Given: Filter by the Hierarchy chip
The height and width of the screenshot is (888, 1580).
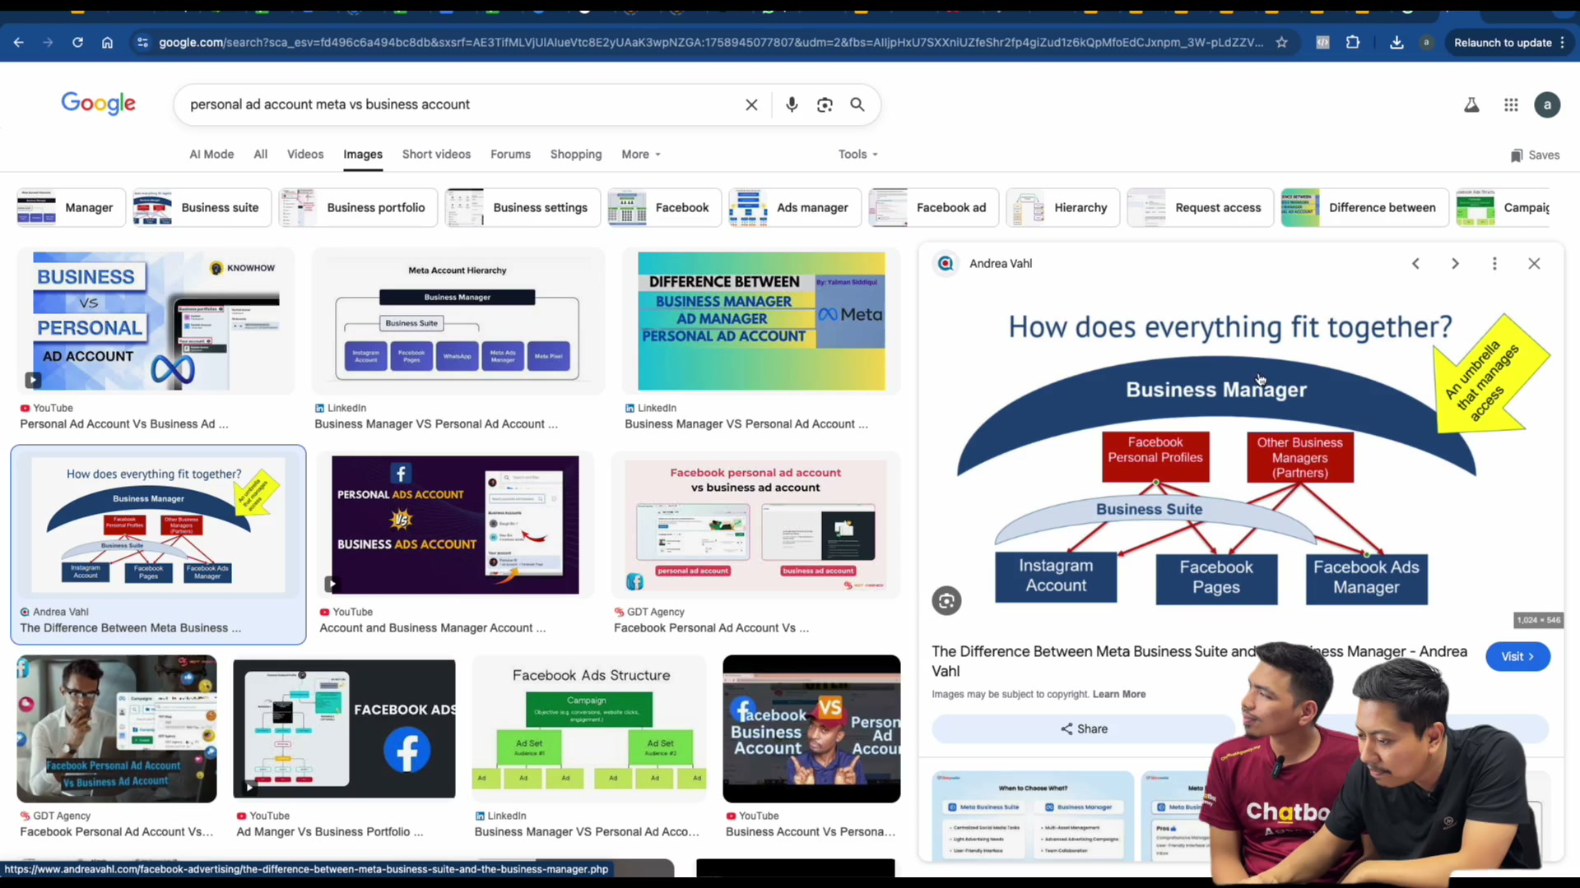Looking at the screenshot, I should pos(1062,207).
